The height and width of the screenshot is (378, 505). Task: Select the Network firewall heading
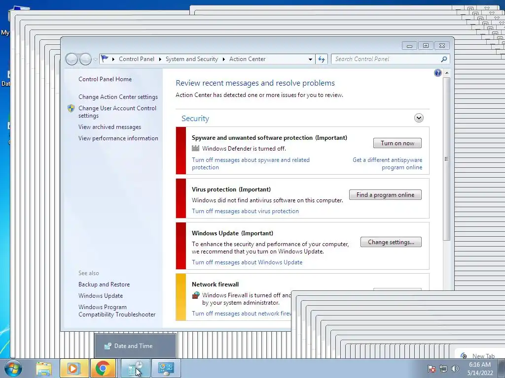215,284
